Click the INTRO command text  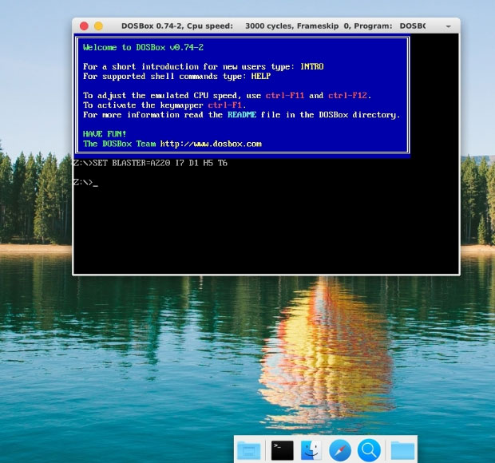(312, 66)
